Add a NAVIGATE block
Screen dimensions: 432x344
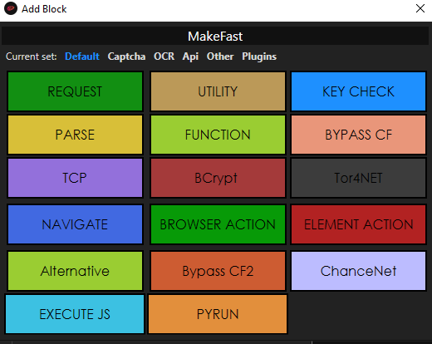tap(75, 224)
